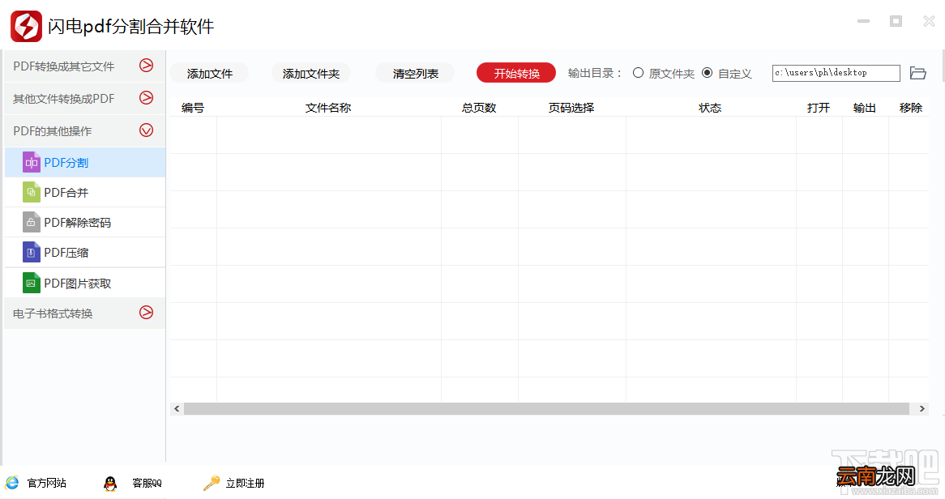Click the 添加文件夹 button
The image size is (945, 499).
[x=311, y=74]
